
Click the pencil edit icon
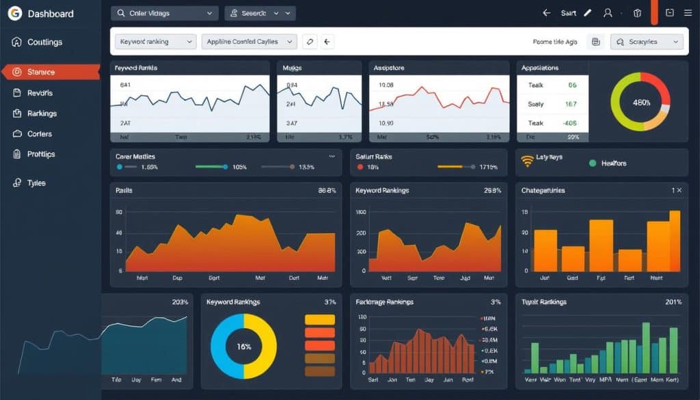pyautogui.click(x=588, y=14)
